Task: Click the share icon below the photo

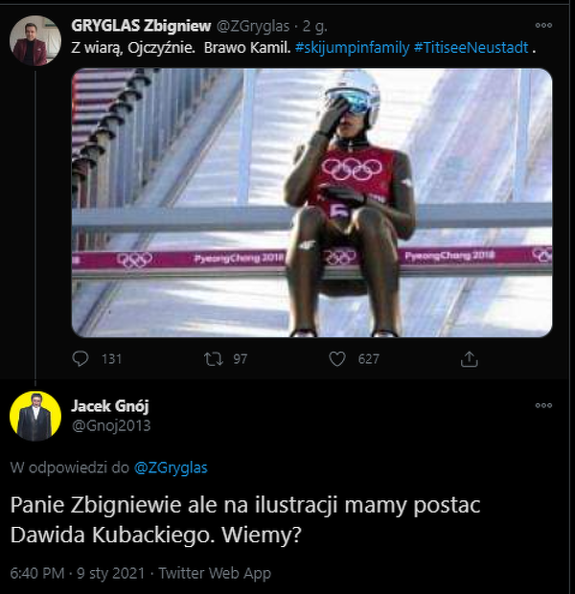Action: pyautogui.click(x=469, y=358)
